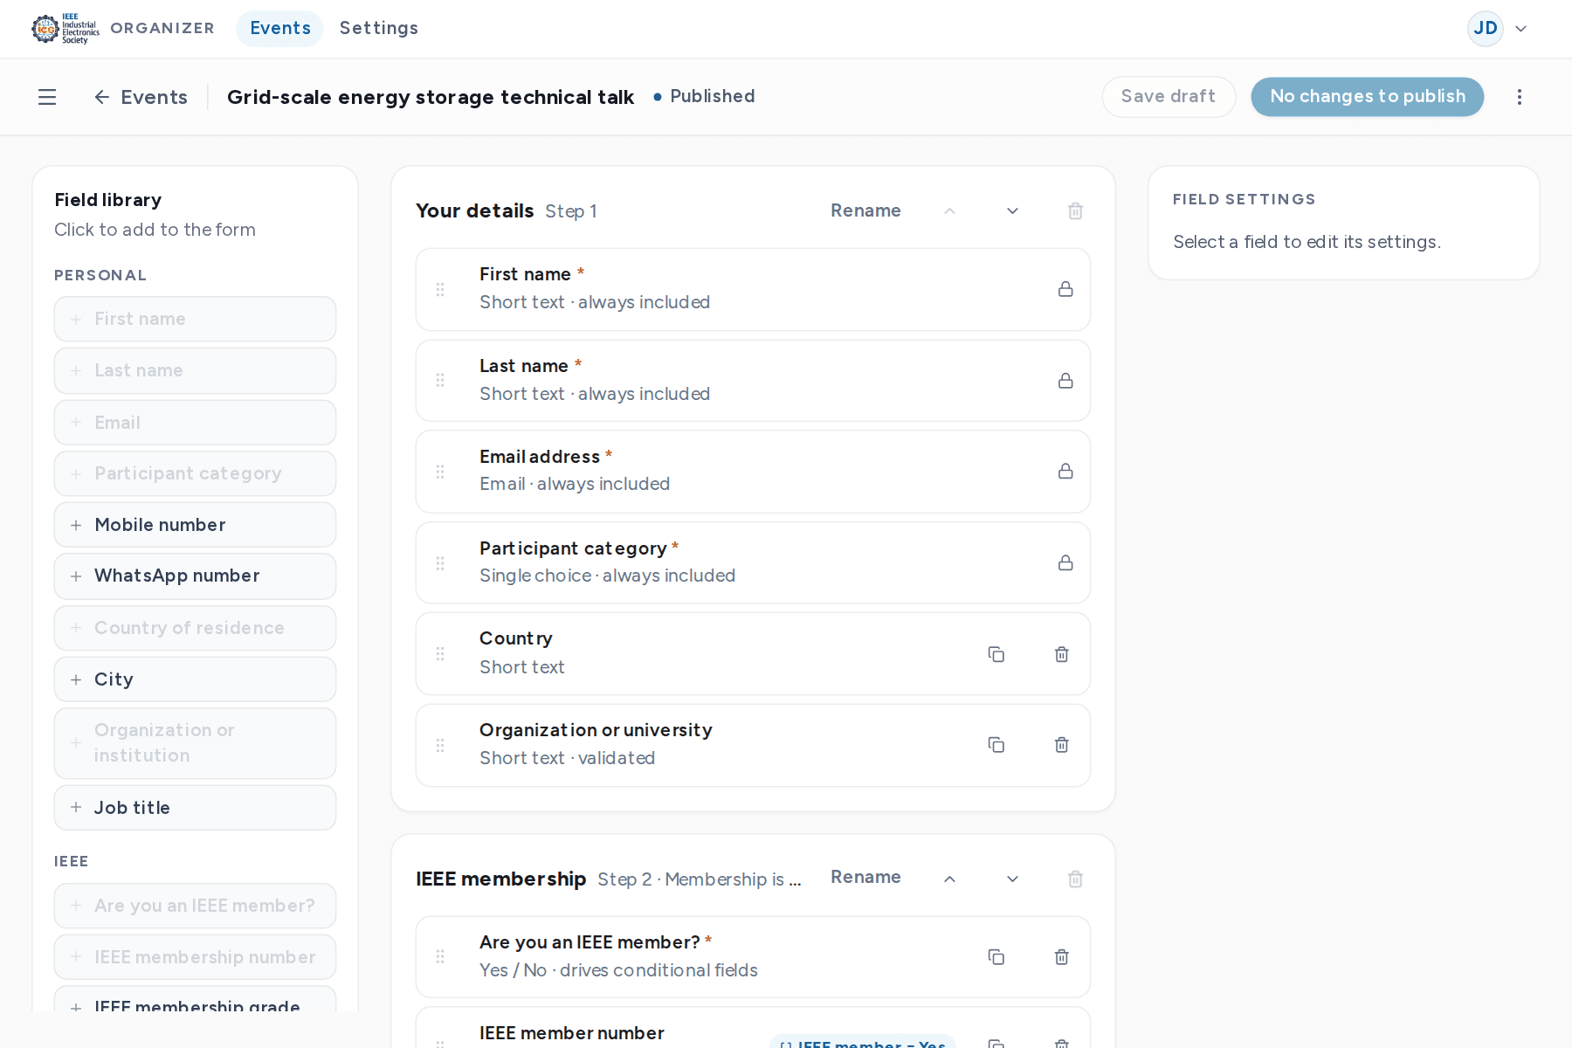
Task: Delete the Are you an IEEE member field
Action: pos(1062,957)
